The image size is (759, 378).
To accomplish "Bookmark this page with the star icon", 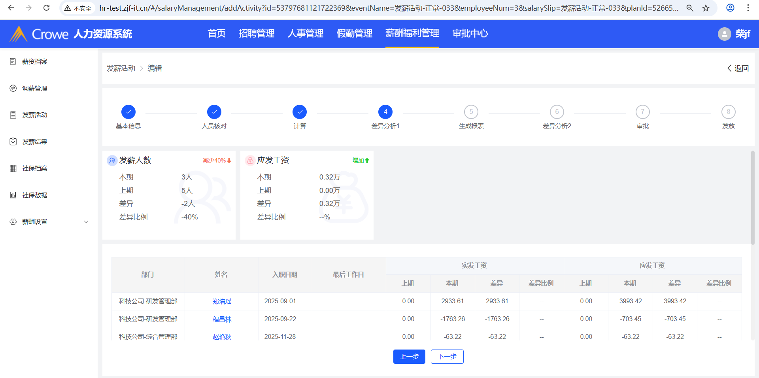I will pyautogui.click(x=706, y=8).
